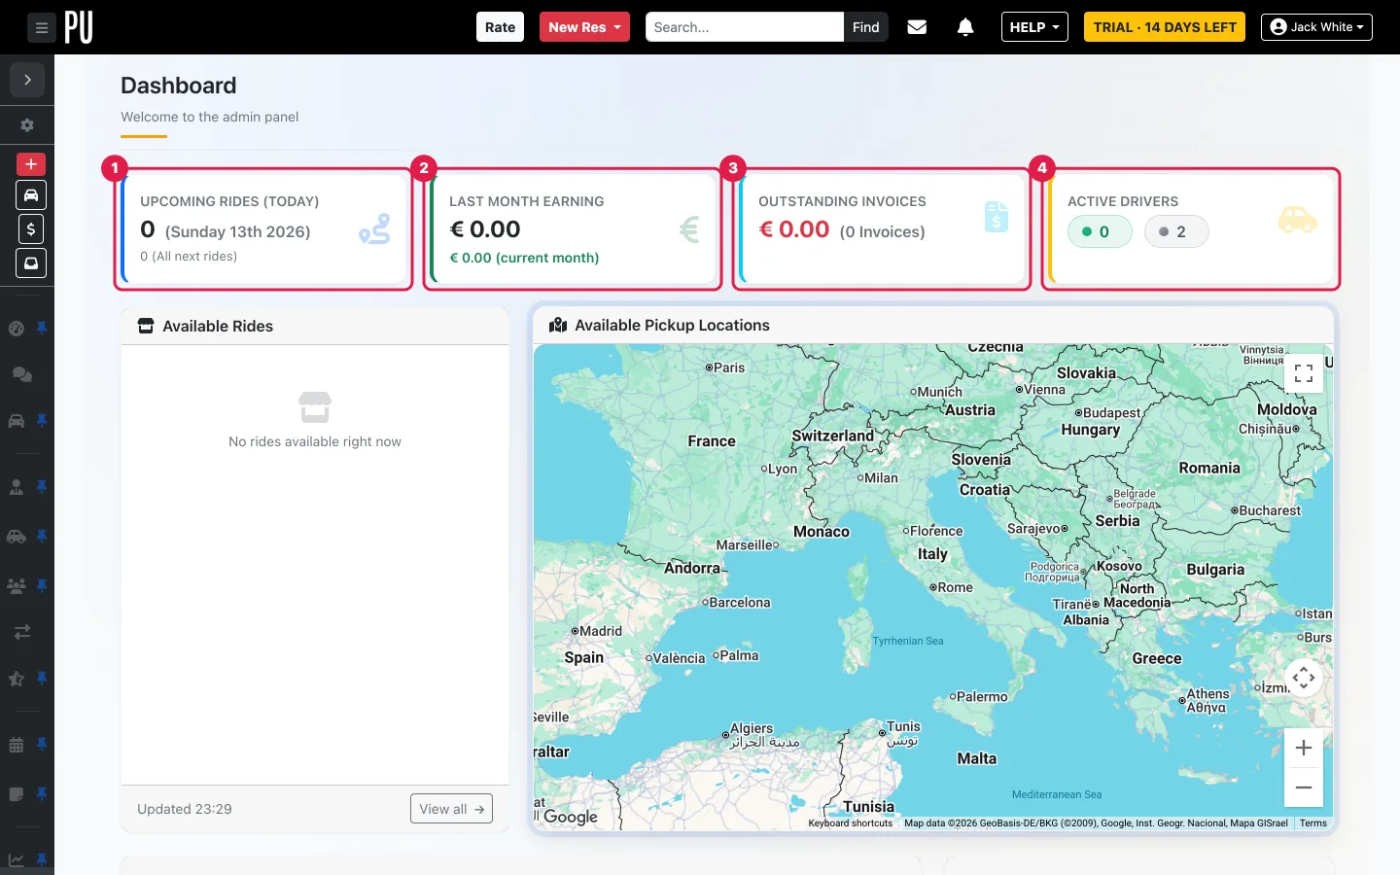Viewport: 1400px width, 875px height.
Task: Click the car quick-action icon in outlined box
Action: 31,195
